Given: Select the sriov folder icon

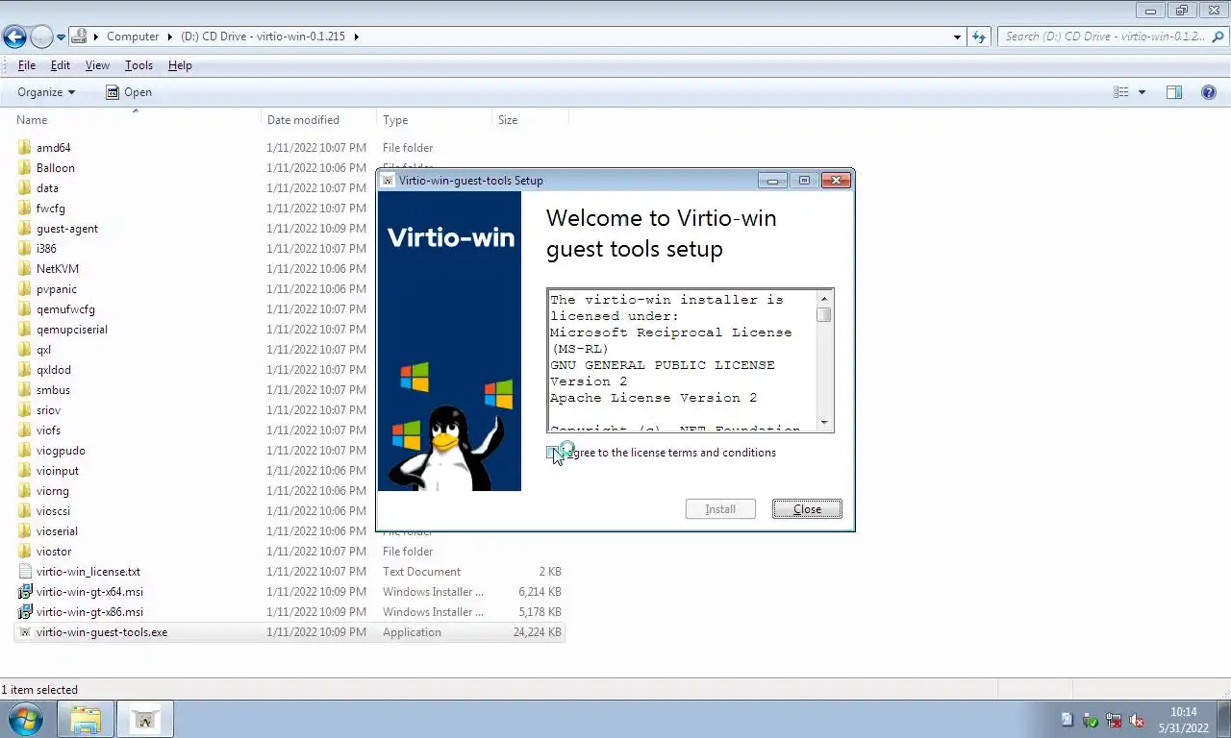Looking at the screenshot, I should pyautogui.click(x=25, y=410).
